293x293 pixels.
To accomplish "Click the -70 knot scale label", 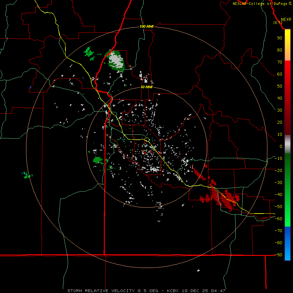I will (278, 231).
